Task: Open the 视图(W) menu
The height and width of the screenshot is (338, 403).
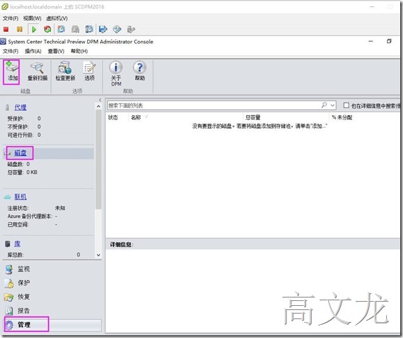Action: click(x=32, y=19)
